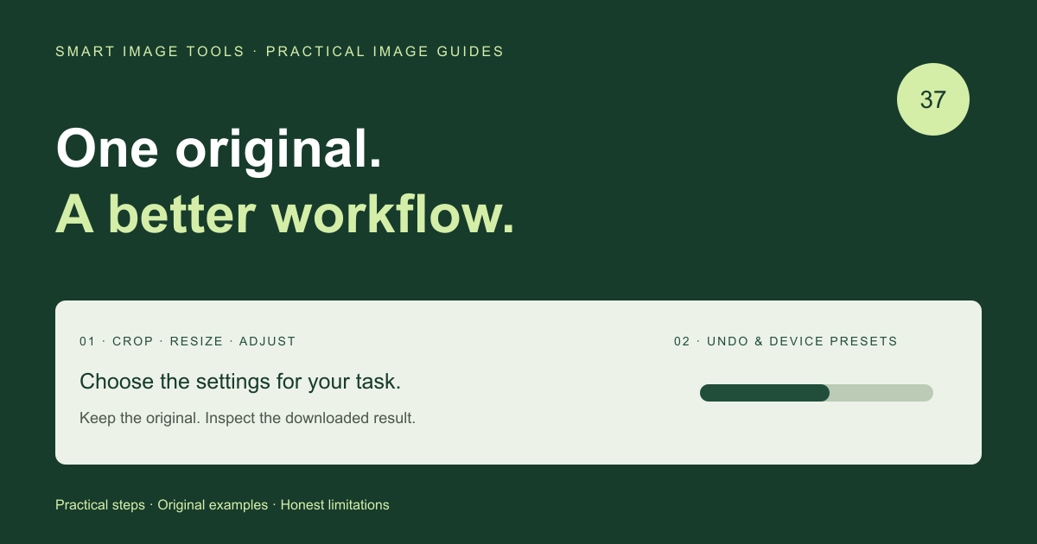Image resolution: width=1037 pixels, height=544 pixels.
Task: Click the empty center of the light card
Action: pos(536,383)
